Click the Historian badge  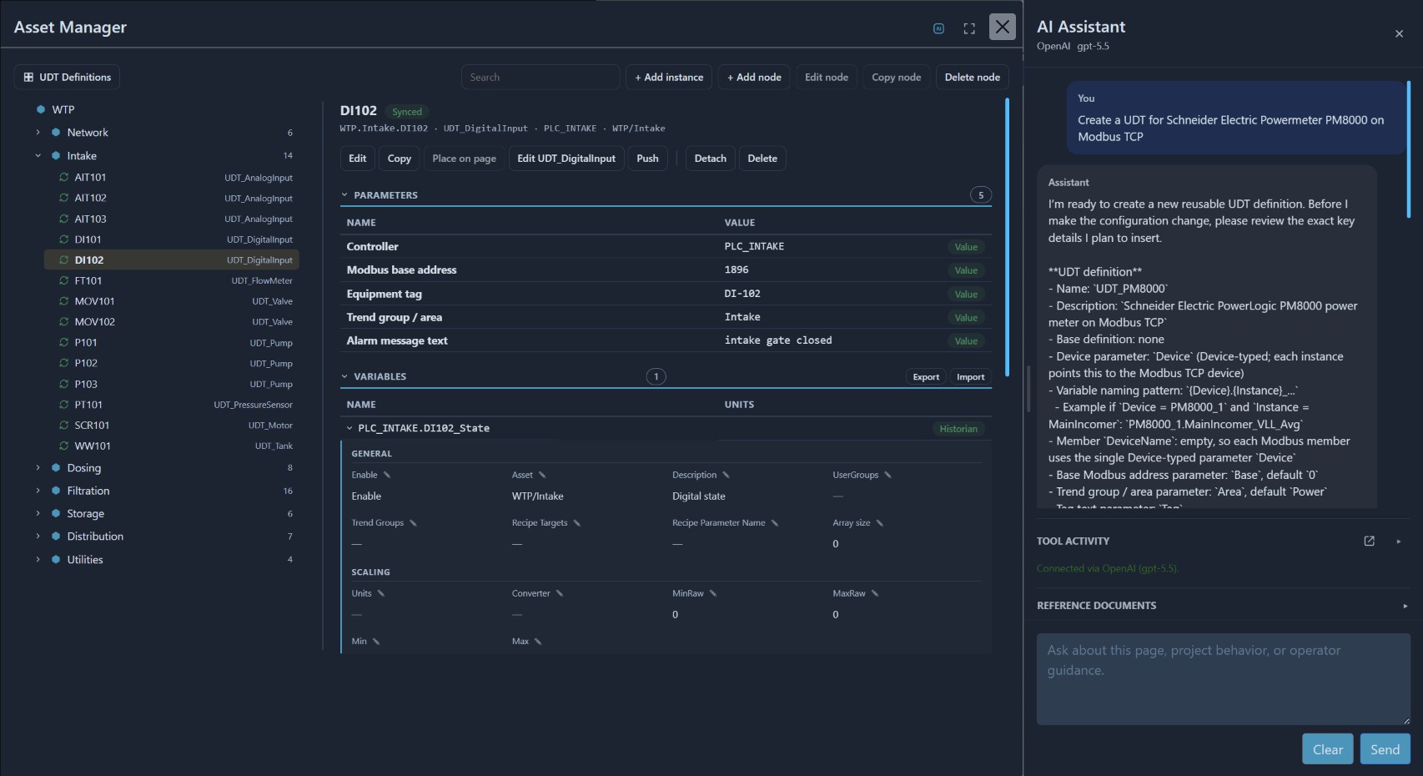958,429
